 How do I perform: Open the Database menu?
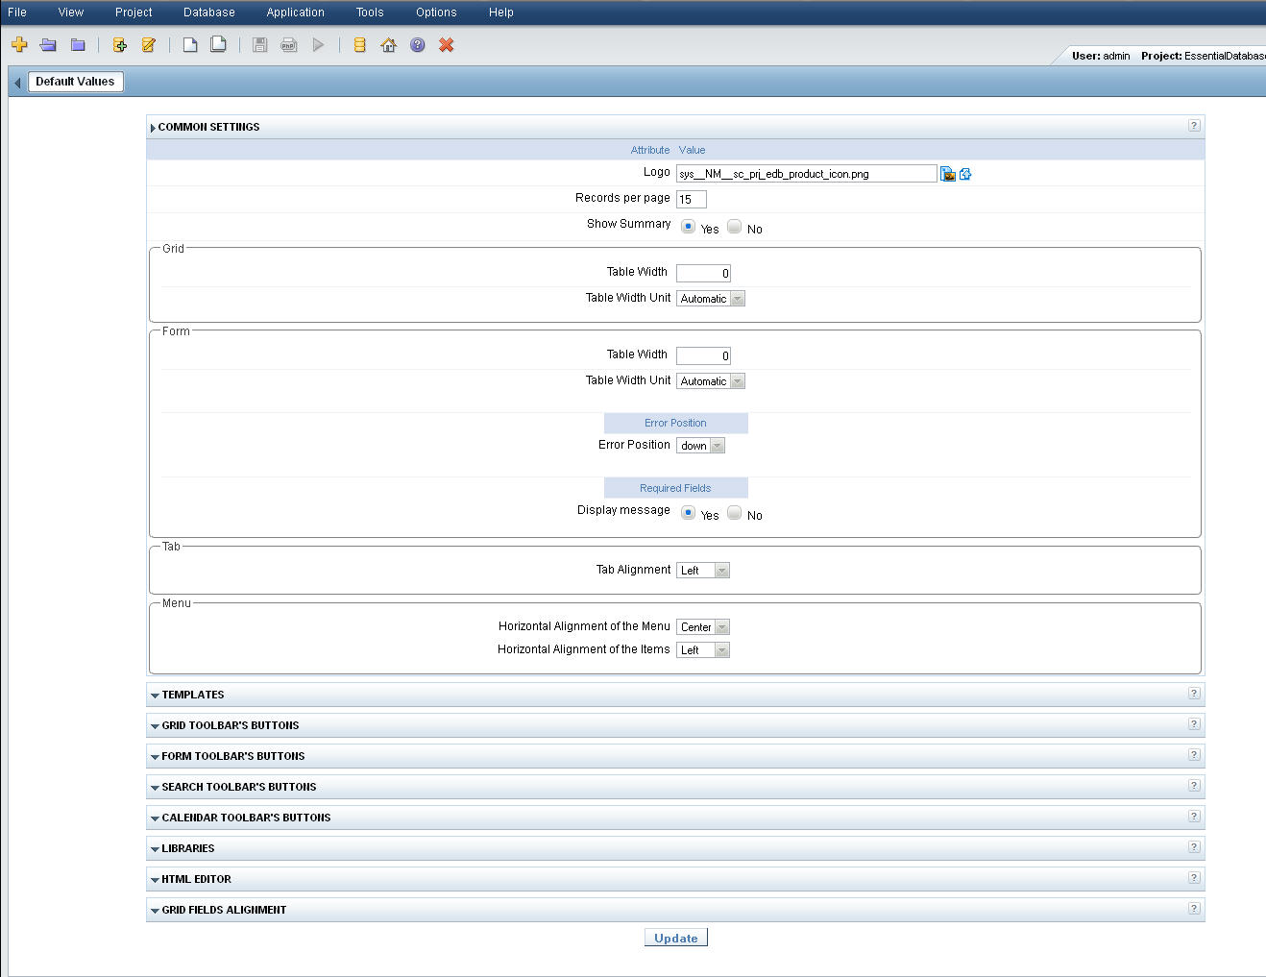click(x=209, y=12)
